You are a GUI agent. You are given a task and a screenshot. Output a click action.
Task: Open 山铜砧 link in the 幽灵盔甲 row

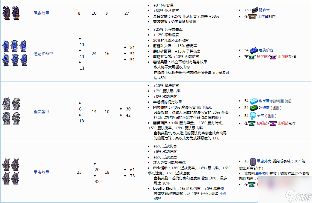(x=283, y=123)
